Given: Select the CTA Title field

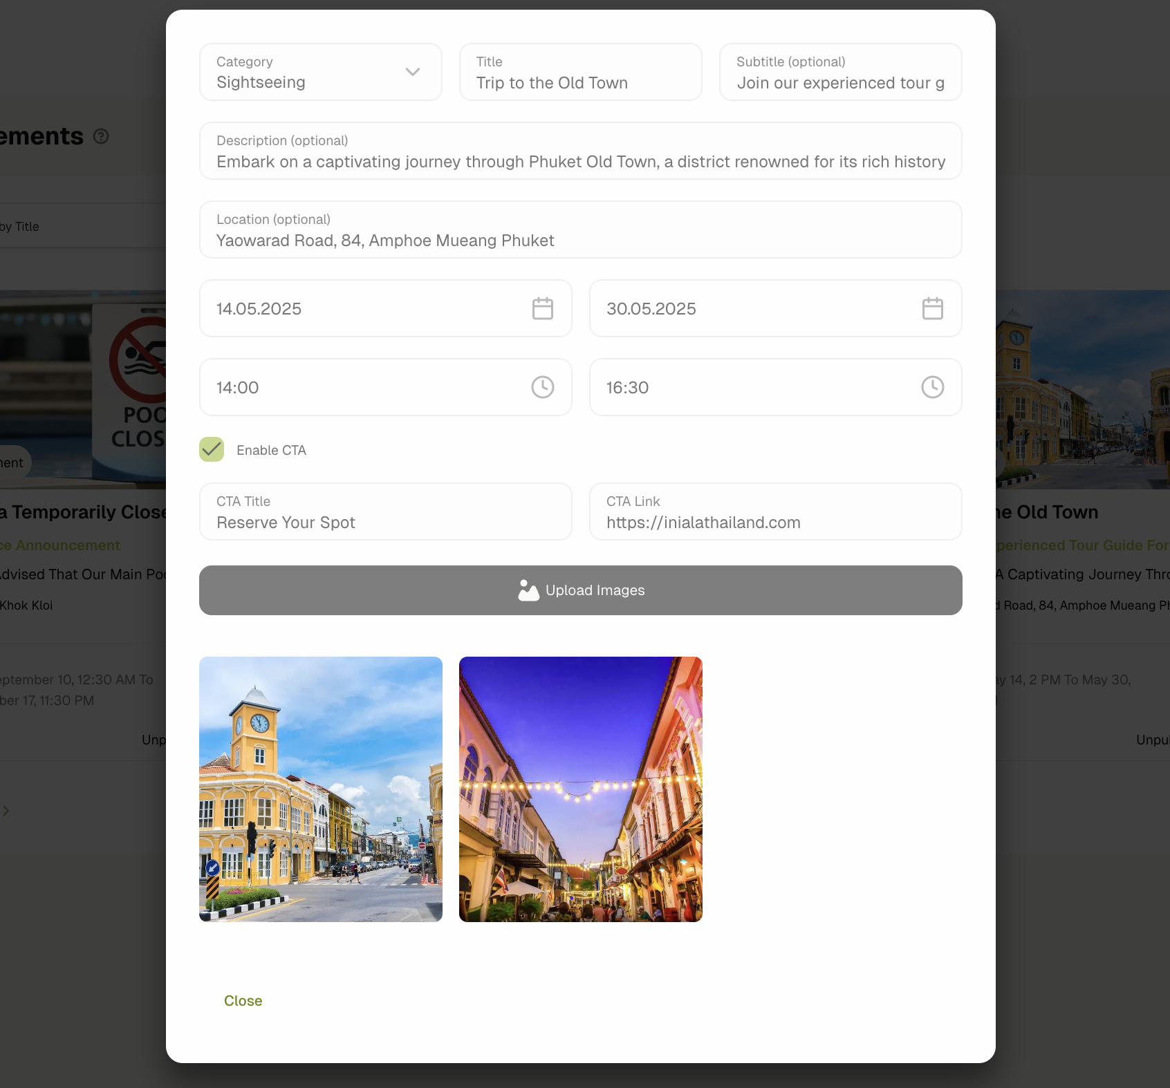Looking at the screenshot, I should coord(385,512).
